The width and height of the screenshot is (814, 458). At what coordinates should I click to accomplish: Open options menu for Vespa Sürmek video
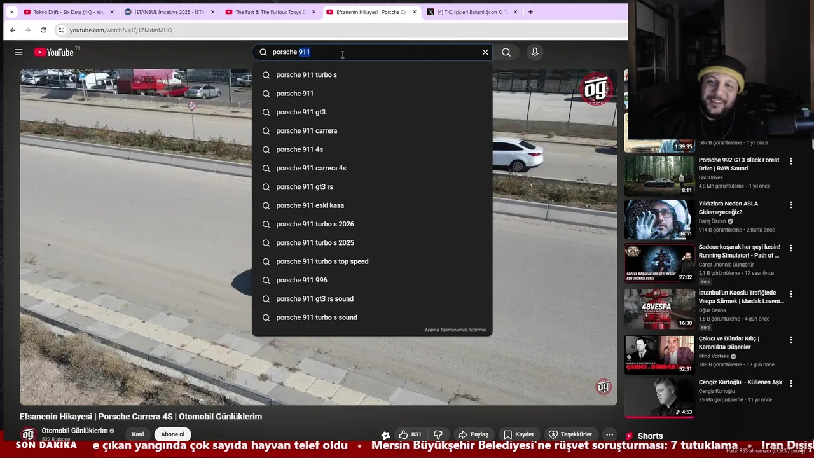pos(791,294)
